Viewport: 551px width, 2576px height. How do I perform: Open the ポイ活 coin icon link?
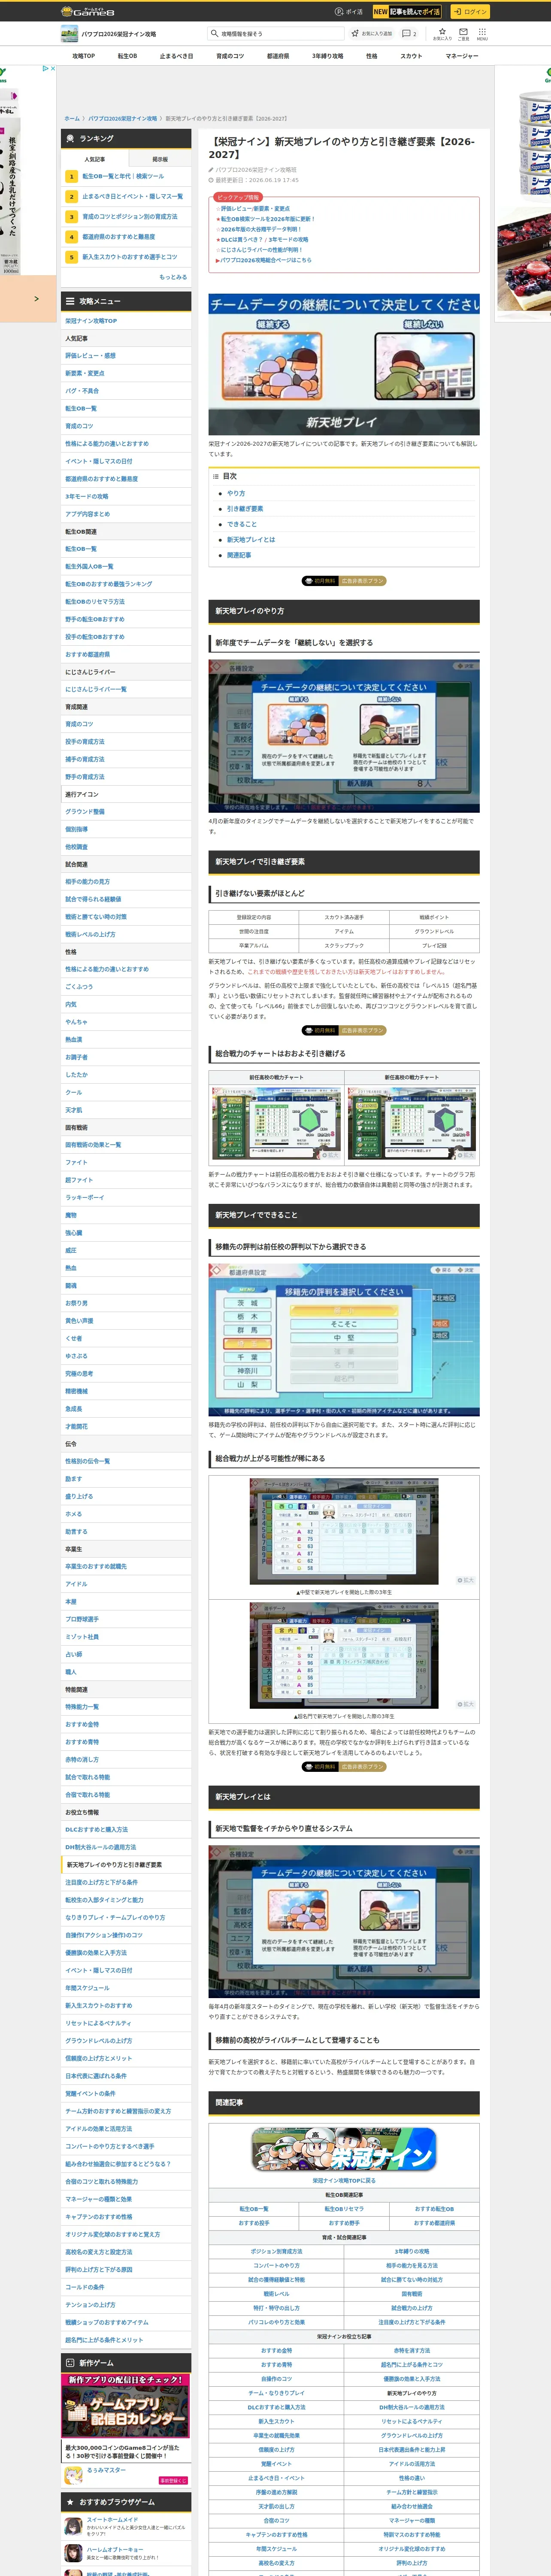[x=349, y=12]
